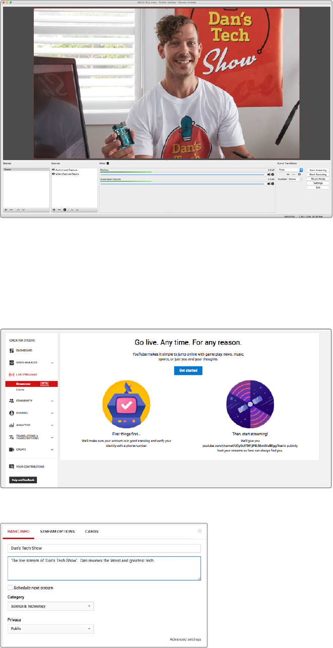Click the Translations & Transcriptions icon
This screenshot has height=648, width=333.
point(11,437)
